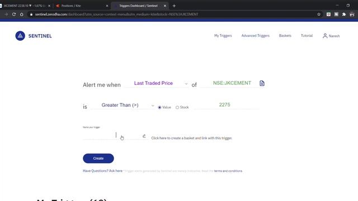The height and width of the screenshot is (201, 358).
Task: Open Have Questions? Ask here link
Action: click(x=102, y=171)
